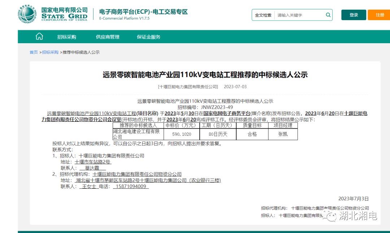Click the E-Commercial Platform V1.7.5 subtitle
This screenshot has height=233, width=390.
point(124,18)
